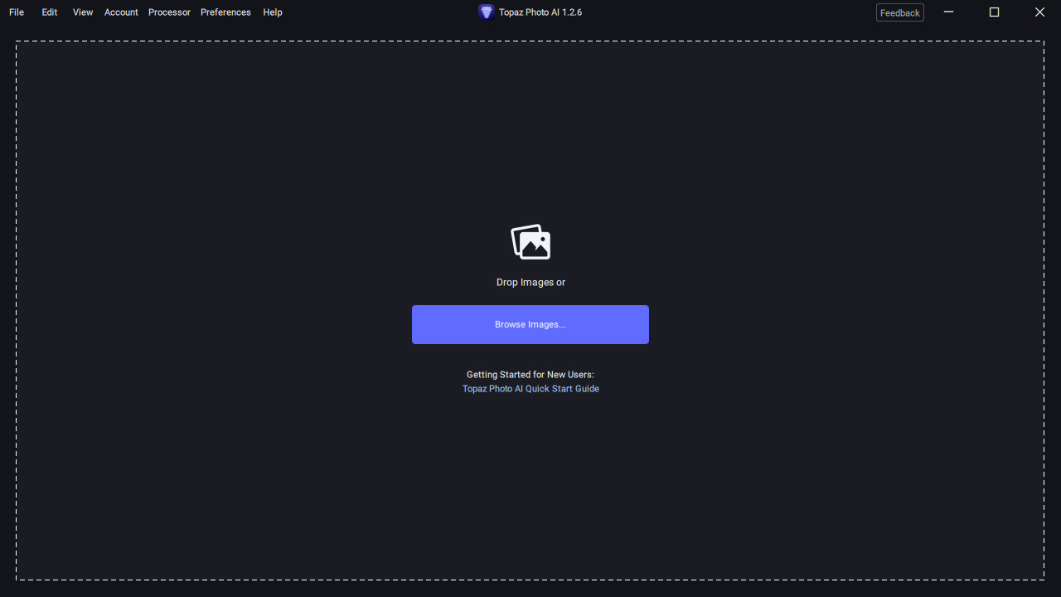Screen dimensions: 1061x597
Task: Maximize the Topaz Photo AI window
Action: tap(994, 12)
